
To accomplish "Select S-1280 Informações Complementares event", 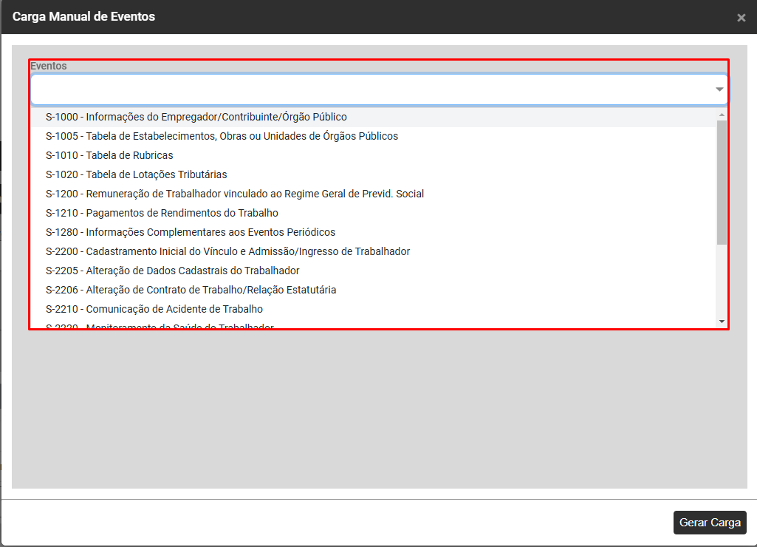I will (190, 232).
